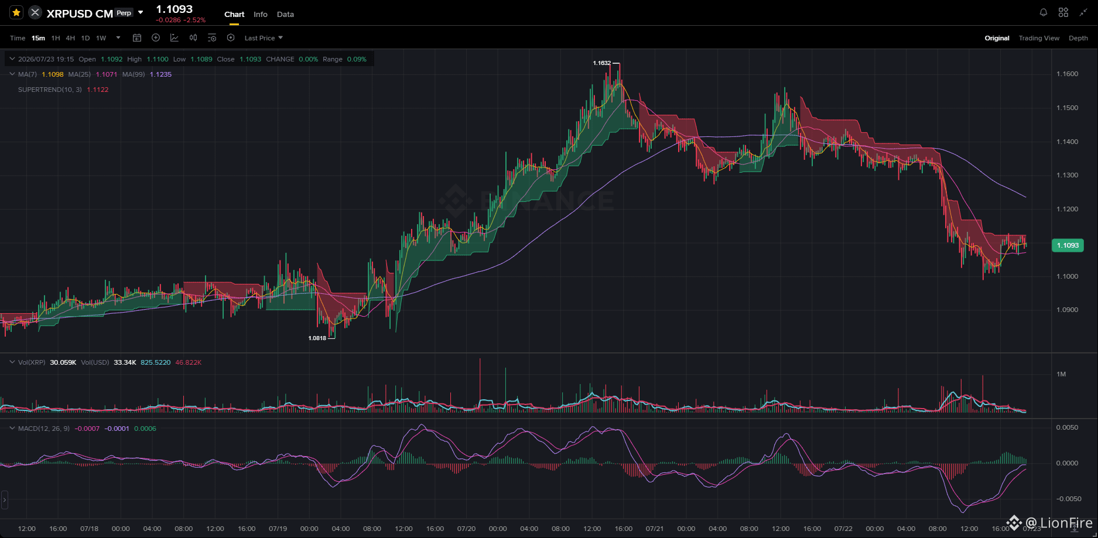Click the Perp contract badge
The height and width of the screenshot is (538, 1098).
pyautogui.click(x=124, y=13)
